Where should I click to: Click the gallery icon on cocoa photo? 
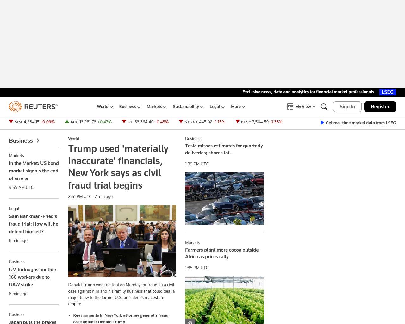tap(190, 322)
